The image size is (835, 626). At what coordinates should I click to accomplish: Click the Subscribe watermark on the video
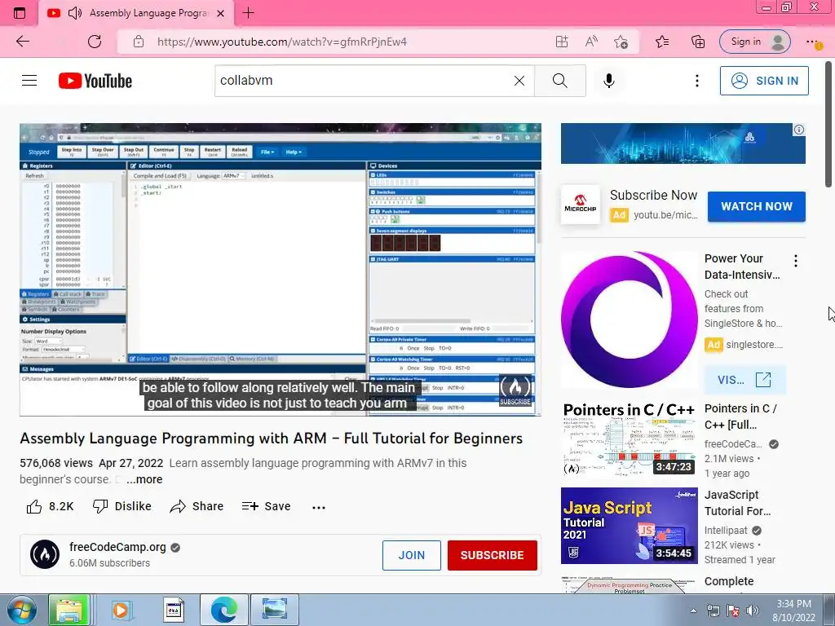(x=515, y=390)
